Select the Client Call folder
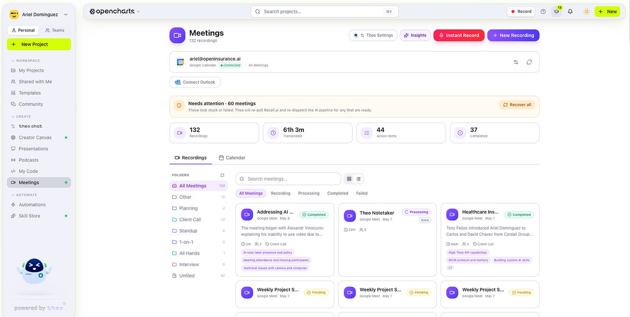Viewport: 630px width, 317px height. click(199, 220)
